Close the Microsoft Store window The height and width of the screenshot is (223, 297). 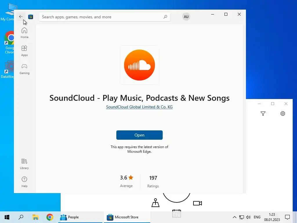[x=239, y=14]
